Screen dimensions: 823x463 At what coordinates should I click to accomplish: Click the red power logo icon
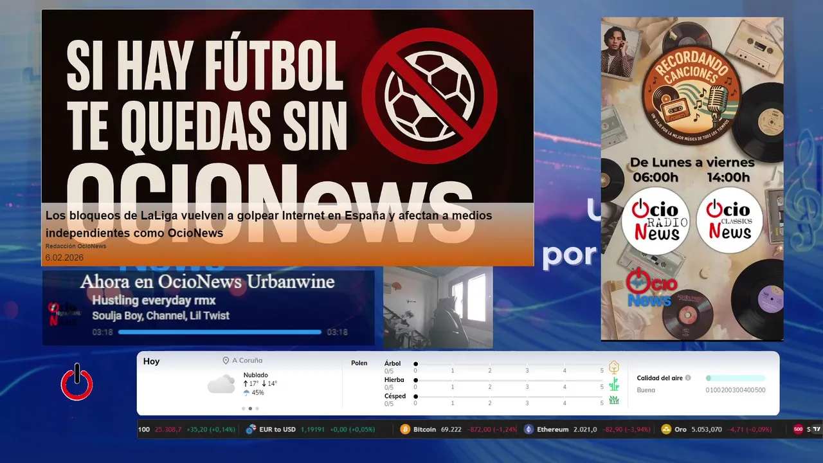(x=77, y=382)
